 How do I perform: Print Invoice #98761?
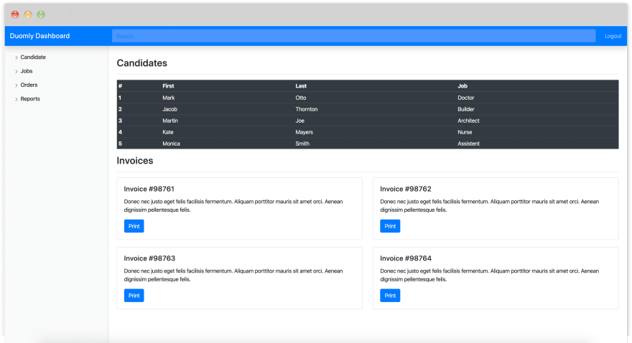[x=134, y=226]
